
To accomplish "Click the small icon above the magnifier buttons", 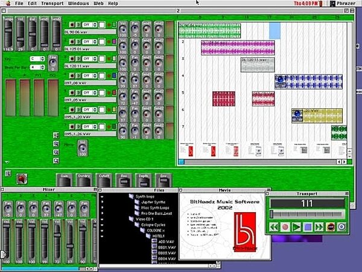I will [x=56, y=135].
